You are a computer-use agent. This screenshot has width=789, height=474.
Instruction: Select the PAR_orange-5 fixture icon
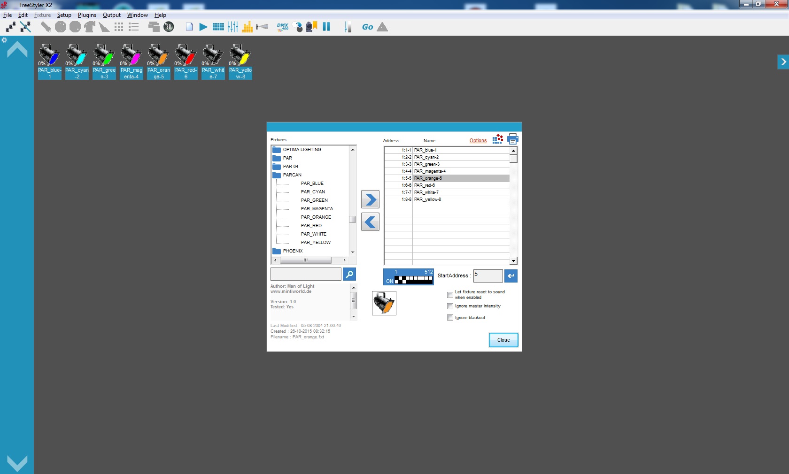point(159,61)
